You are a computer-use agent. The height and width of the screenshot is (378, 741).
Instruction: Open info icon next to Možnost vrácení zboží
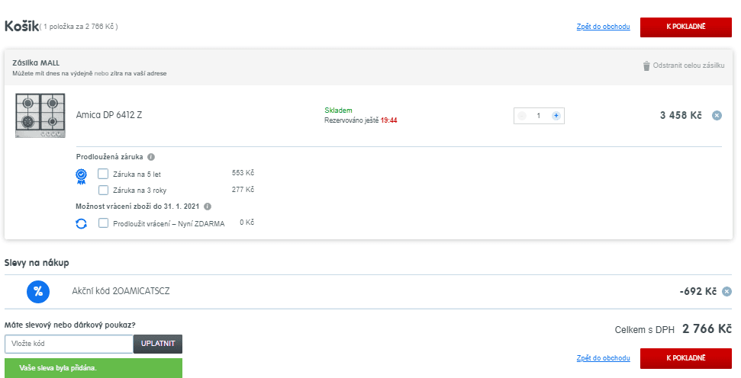coord(208,207)
